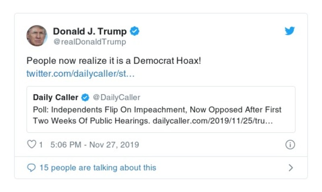
Task: Click the 5:06 PM - Nov 27, 2019 timestamp
Action: (95, 145)
